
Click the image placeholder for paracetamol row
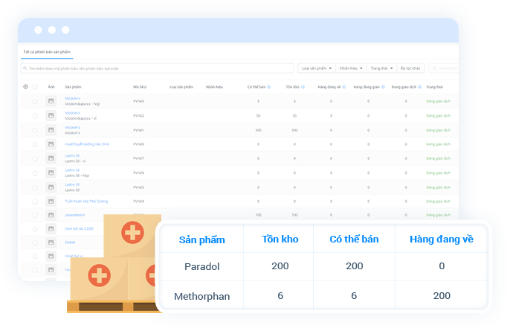click(51, 215)
